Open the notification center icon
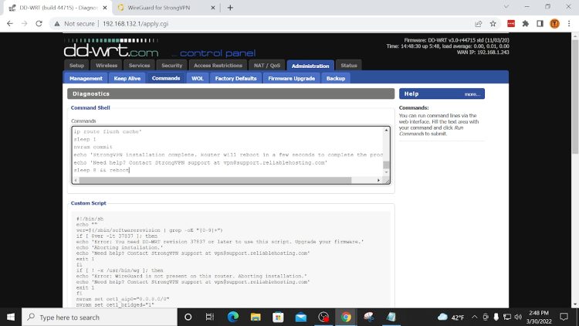Screen dimensions: 579x326 [x=564, y=318]
